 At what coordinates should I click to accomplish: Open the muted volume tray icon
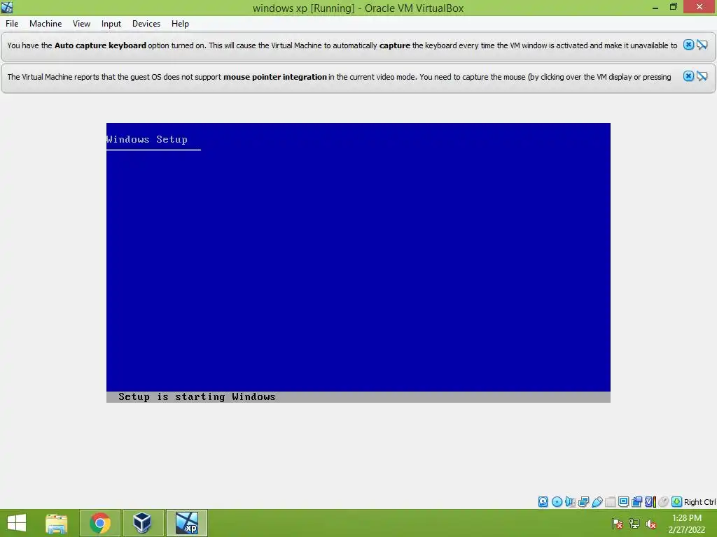[651, 523]
